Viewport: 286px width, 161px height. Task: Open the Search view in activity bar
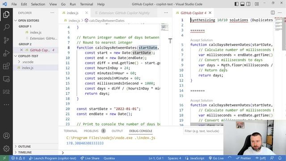pyautogui.click(x=6, y=27)
